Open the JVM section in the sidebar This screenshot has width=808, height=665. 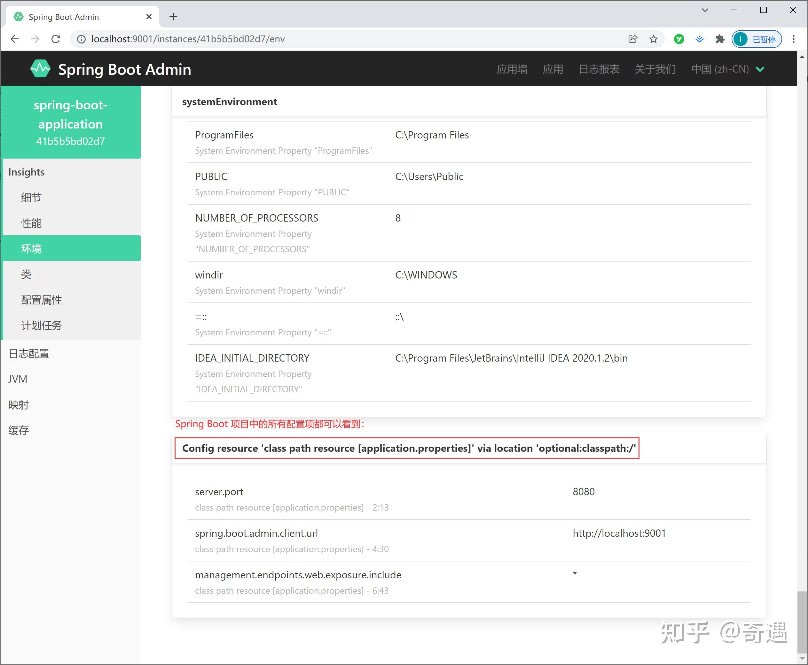18,379
